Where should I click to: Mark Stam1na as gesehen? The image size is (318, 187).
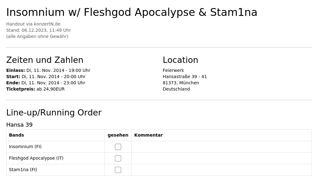[x=118, y=170]
